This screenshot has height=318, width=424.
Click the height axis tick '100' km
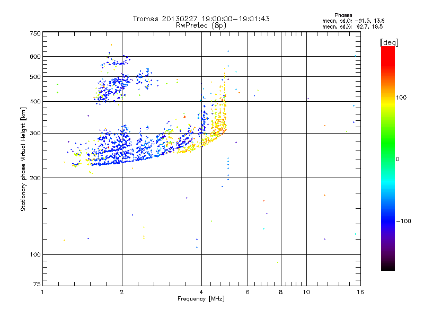tap(35, 255)
